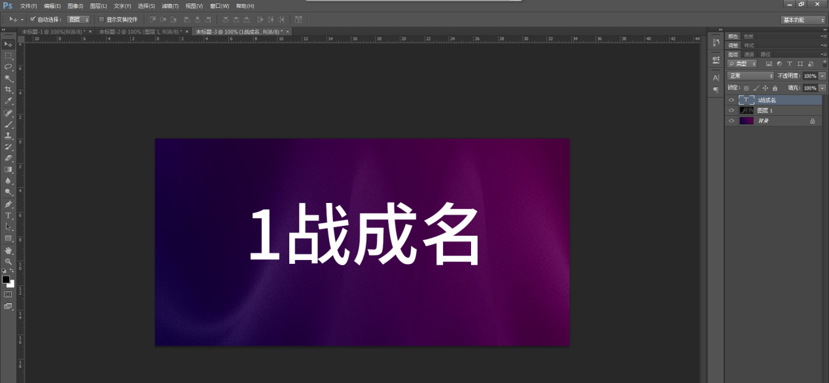The width and height of the screenshot is (829, 383).
Task: Open the 文件(F) menu
Action: point(28,6)
